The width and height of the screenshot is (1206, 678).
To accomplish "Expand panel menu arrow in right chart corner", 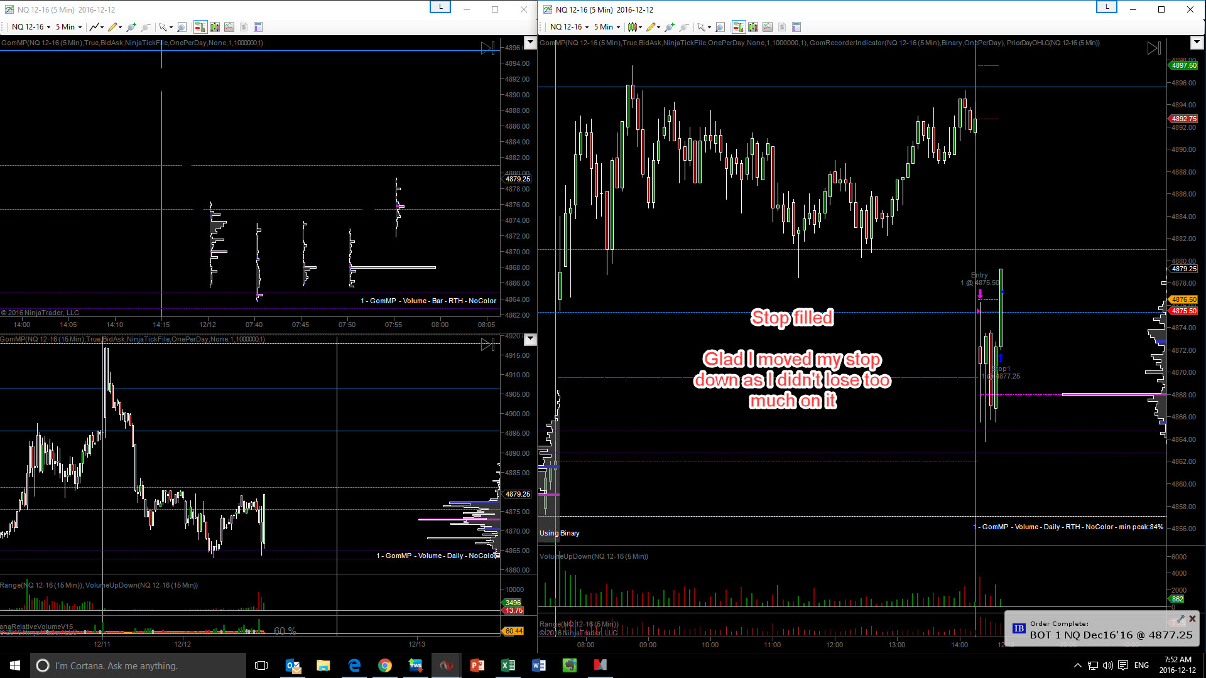I will click(1197, 43).
